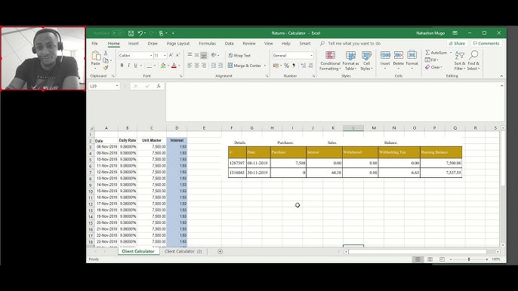
Task: Switch to the Review tab
Action: pyautogui.click(x=249, y=44)
